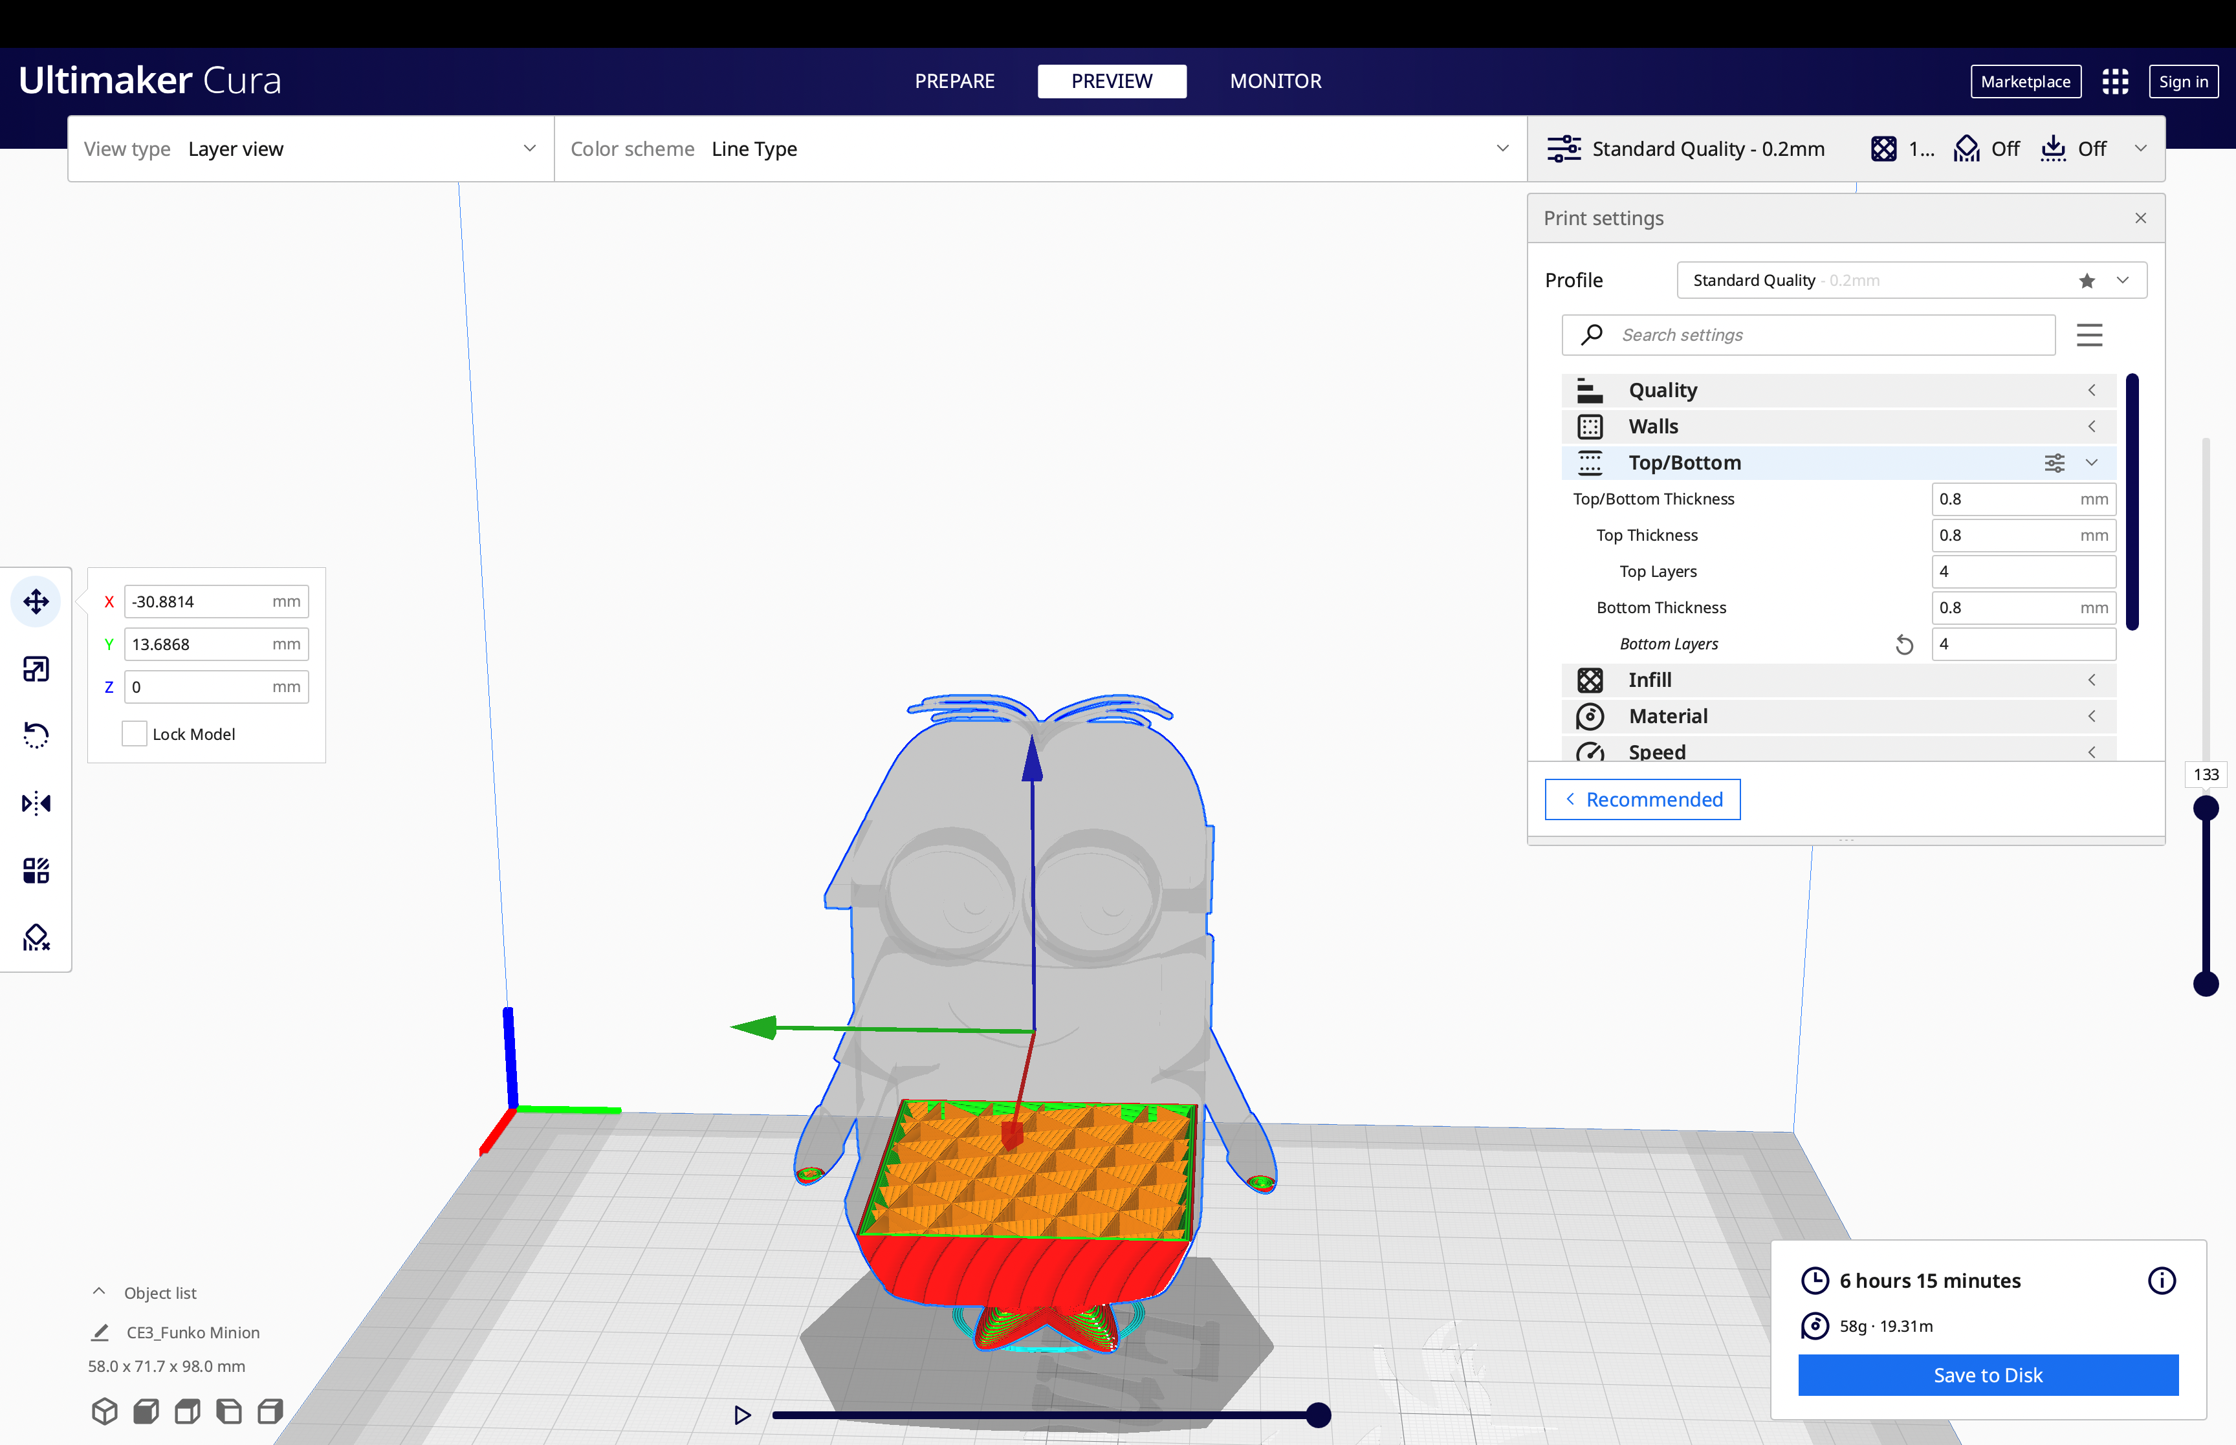The height and width of the screenshot is (1445, 2236).
Task: Switch to left side view icon
Action: (x=228, y=1411)
